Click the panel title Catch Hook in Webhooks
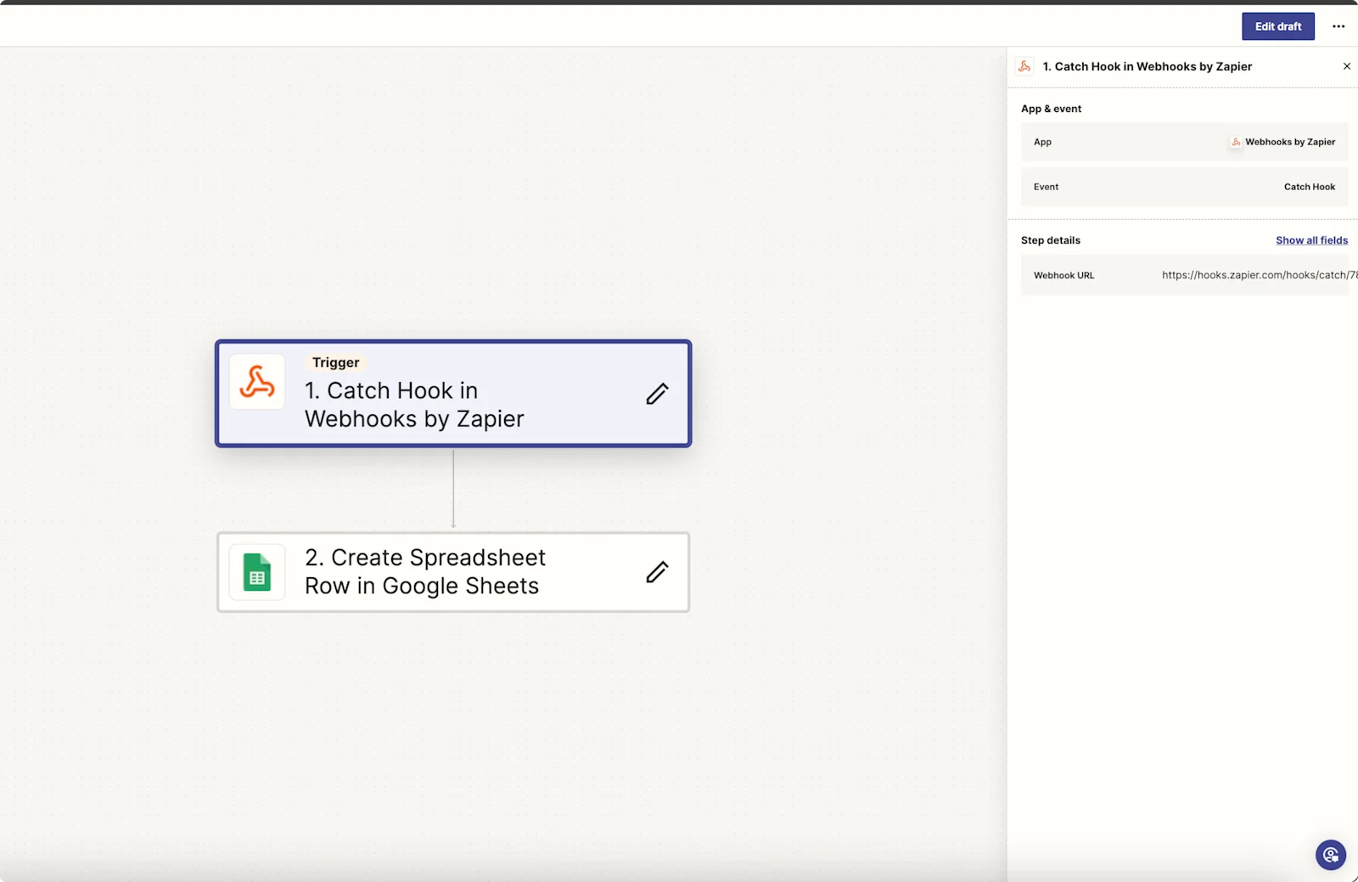 1148,65
